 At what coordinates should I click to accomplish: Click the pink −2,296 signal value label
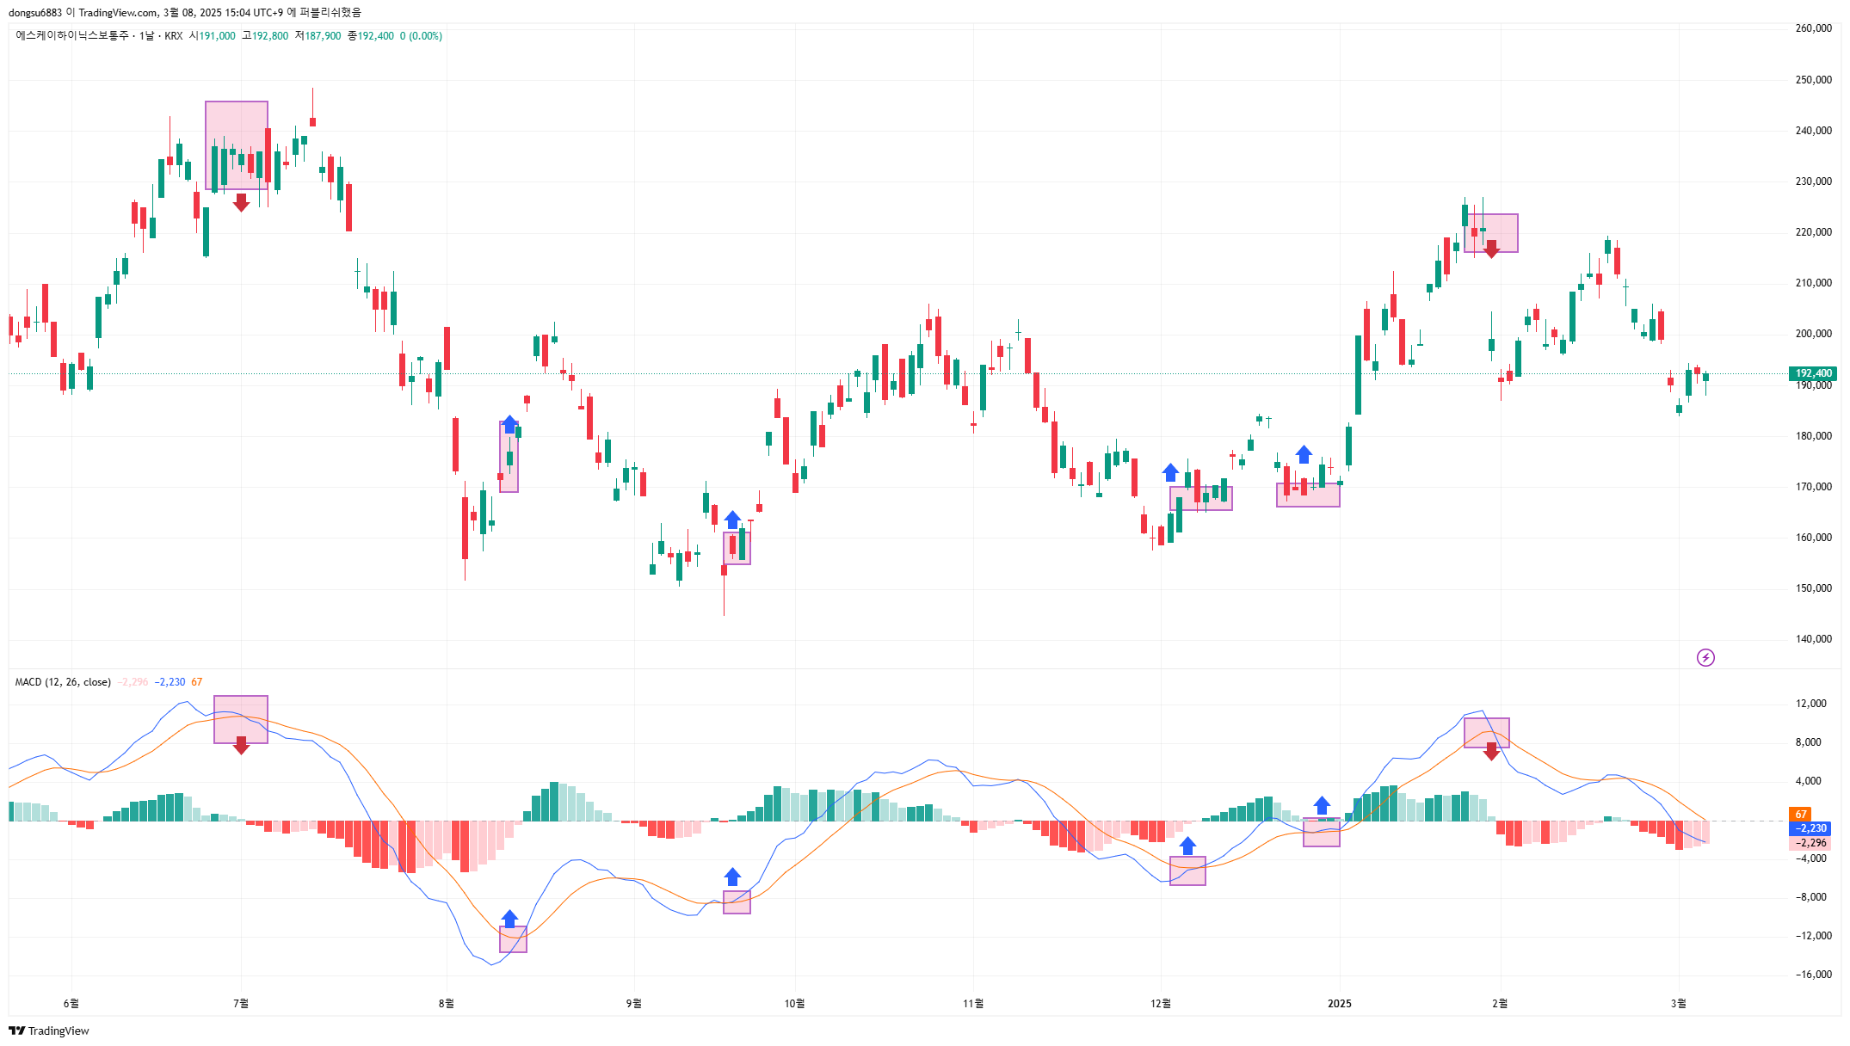pos(1812,843)
